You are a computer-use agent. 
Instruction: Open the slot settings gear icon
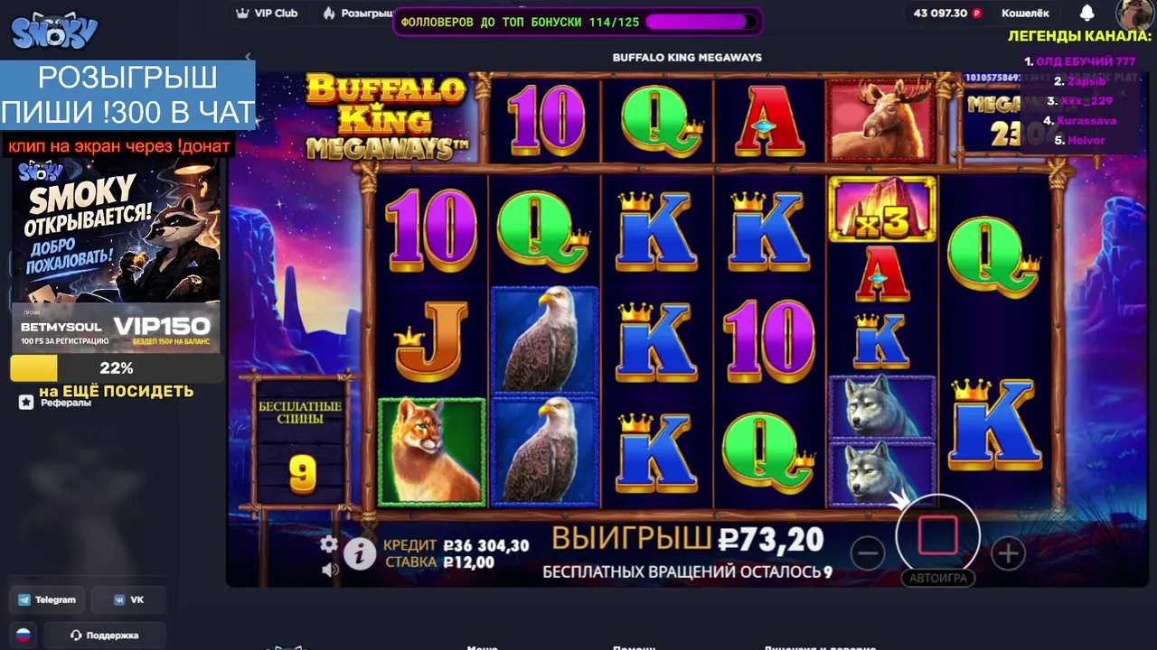click(329, 543)
